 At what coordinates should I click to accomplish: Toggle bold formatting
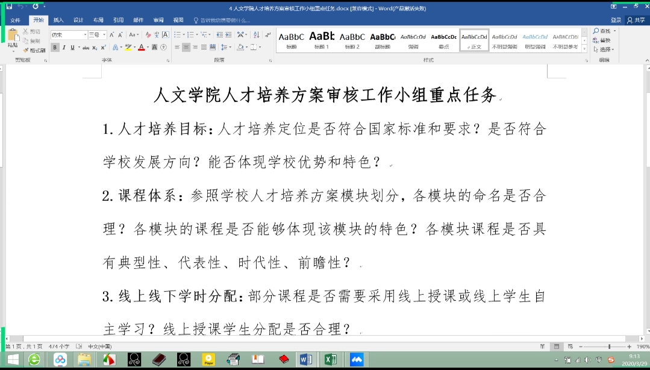pos(55,48)
